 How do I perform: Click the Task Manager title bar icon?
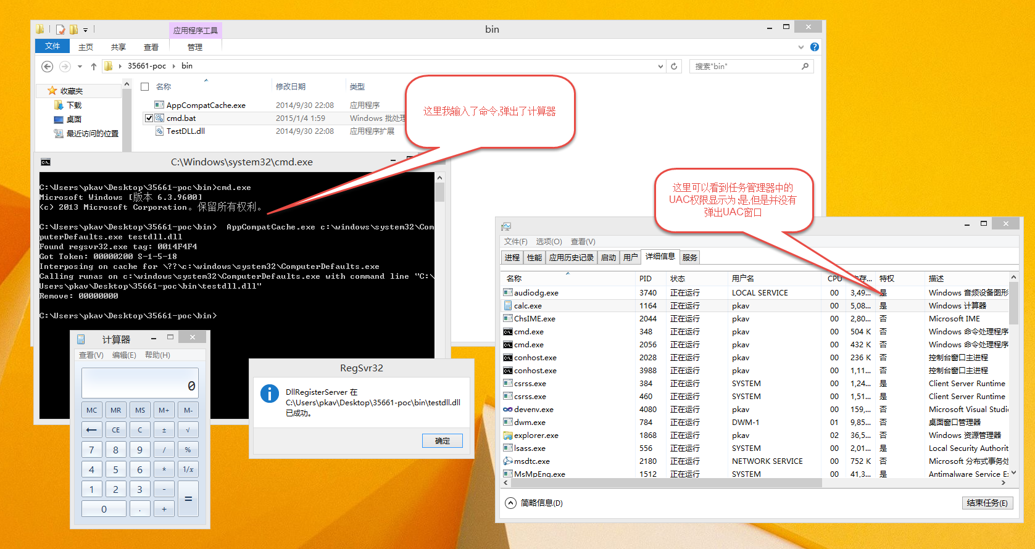tap(506, 226)
